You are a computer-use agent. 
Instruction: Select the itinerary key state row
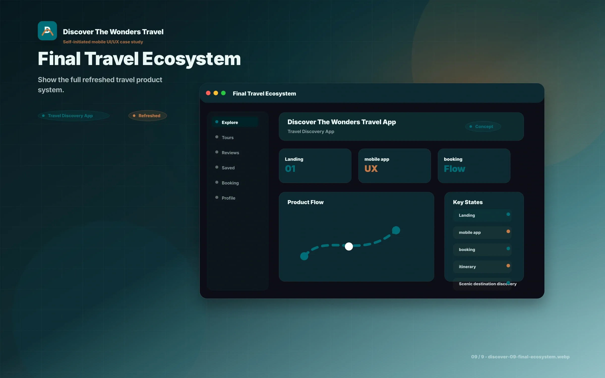[482, 267]
